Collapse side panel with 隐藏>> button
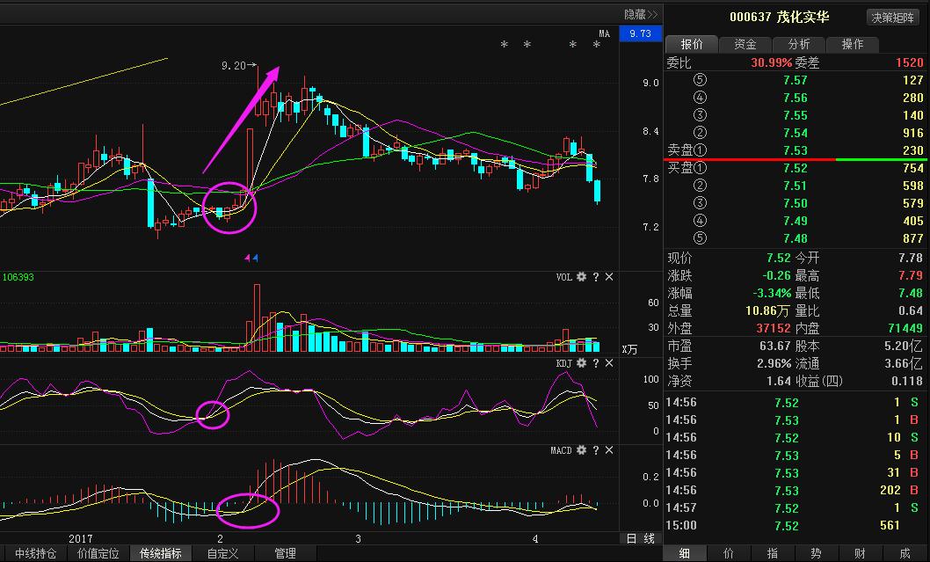The width and height of the screenshot is (930, 562). [641, 14]
